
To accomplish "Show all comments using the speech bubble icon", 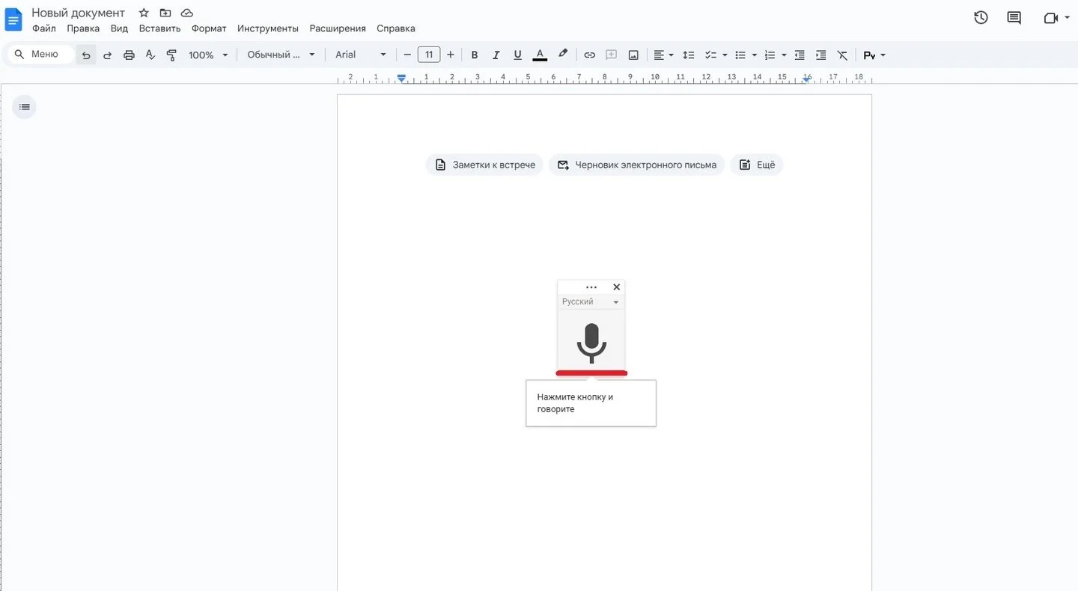I will tap(1014, 18).
